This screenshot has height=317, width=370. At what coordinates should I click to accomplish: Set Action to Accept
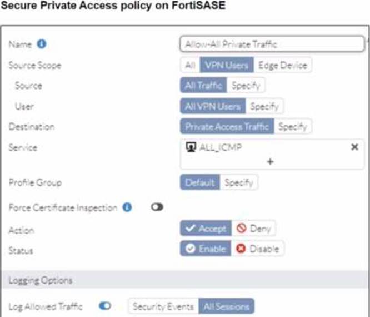coord(204,229)
